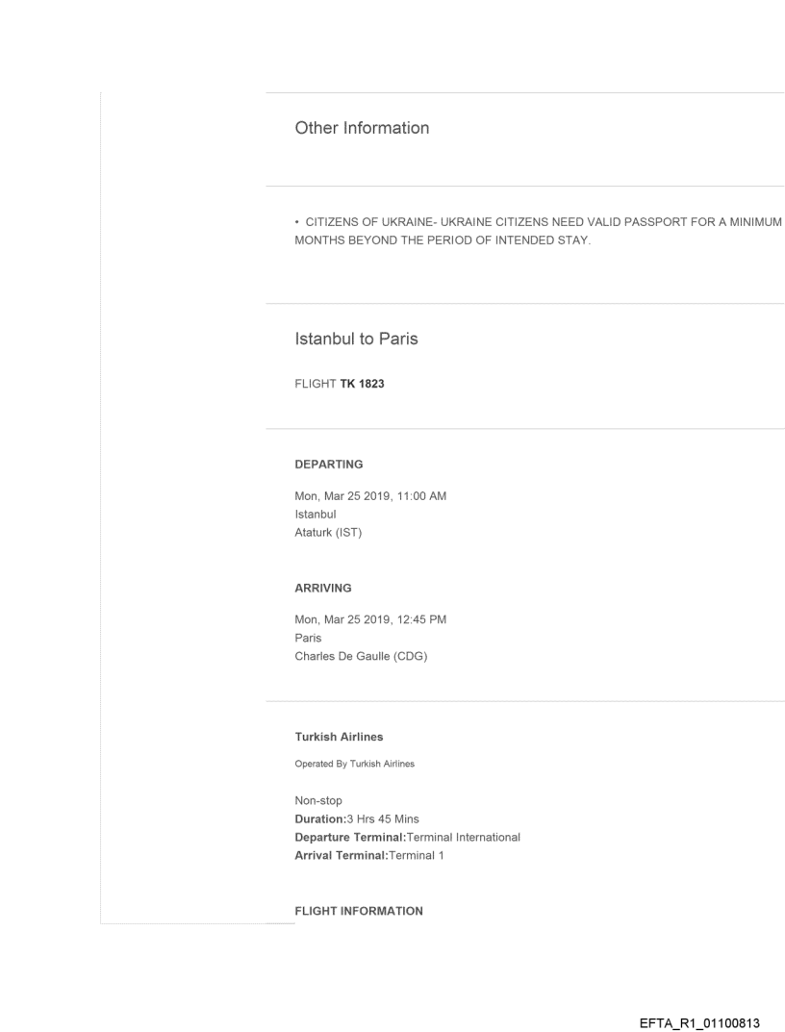This screenshot has height=1032, width=785.
Task: Click the DEPARTING section label
Action: point(329,465)
